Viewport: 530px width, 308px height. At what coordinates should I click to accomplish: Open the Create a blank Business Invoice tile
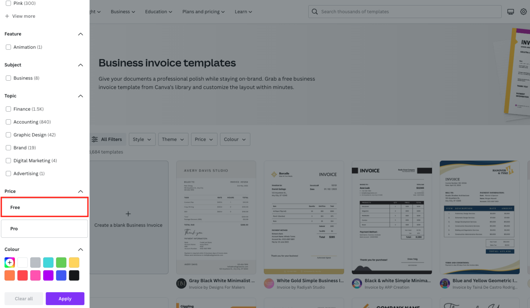coord(128,217)
